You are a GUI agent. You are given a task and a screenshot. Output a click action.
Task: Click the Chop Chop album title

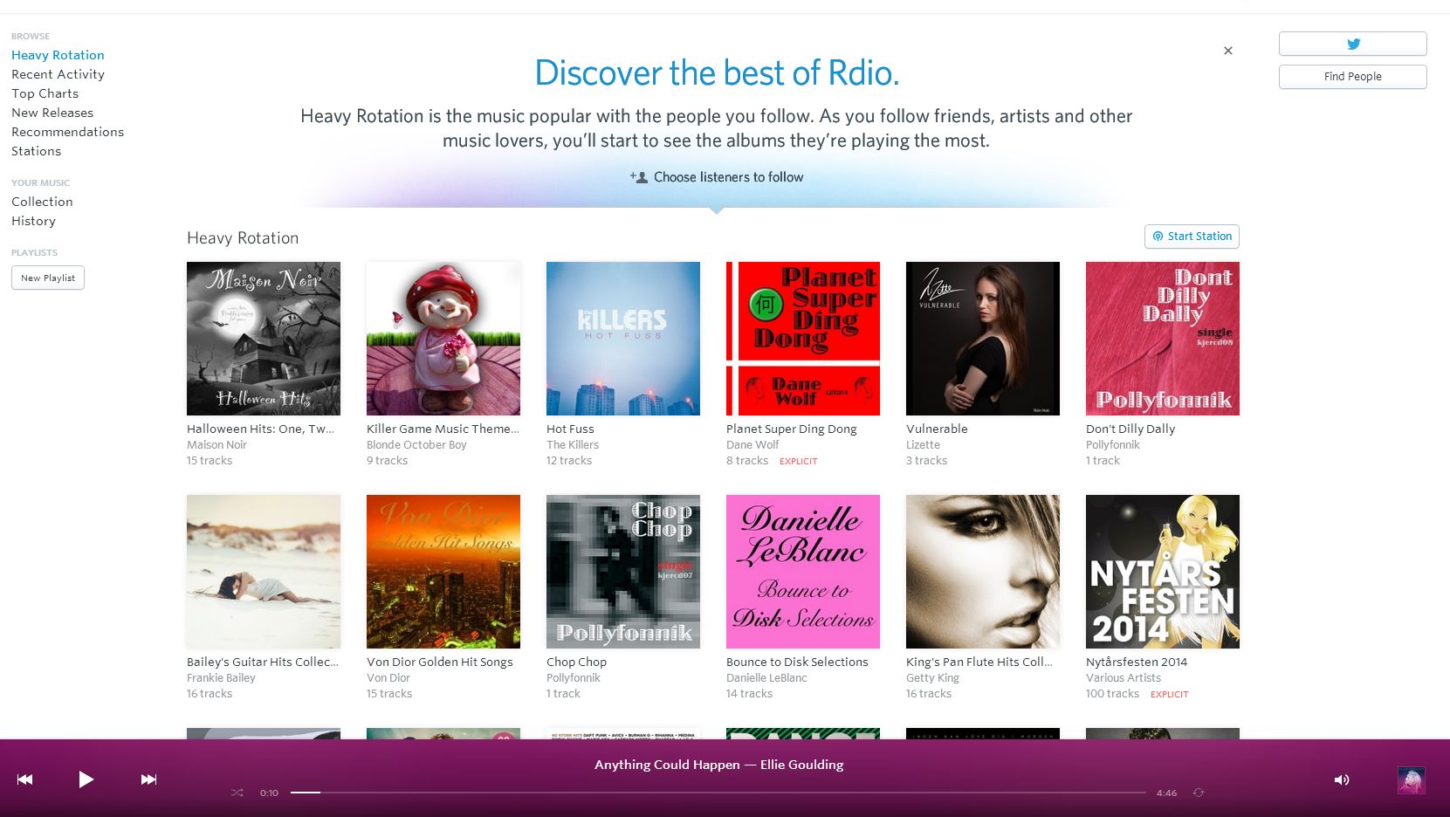576,662
